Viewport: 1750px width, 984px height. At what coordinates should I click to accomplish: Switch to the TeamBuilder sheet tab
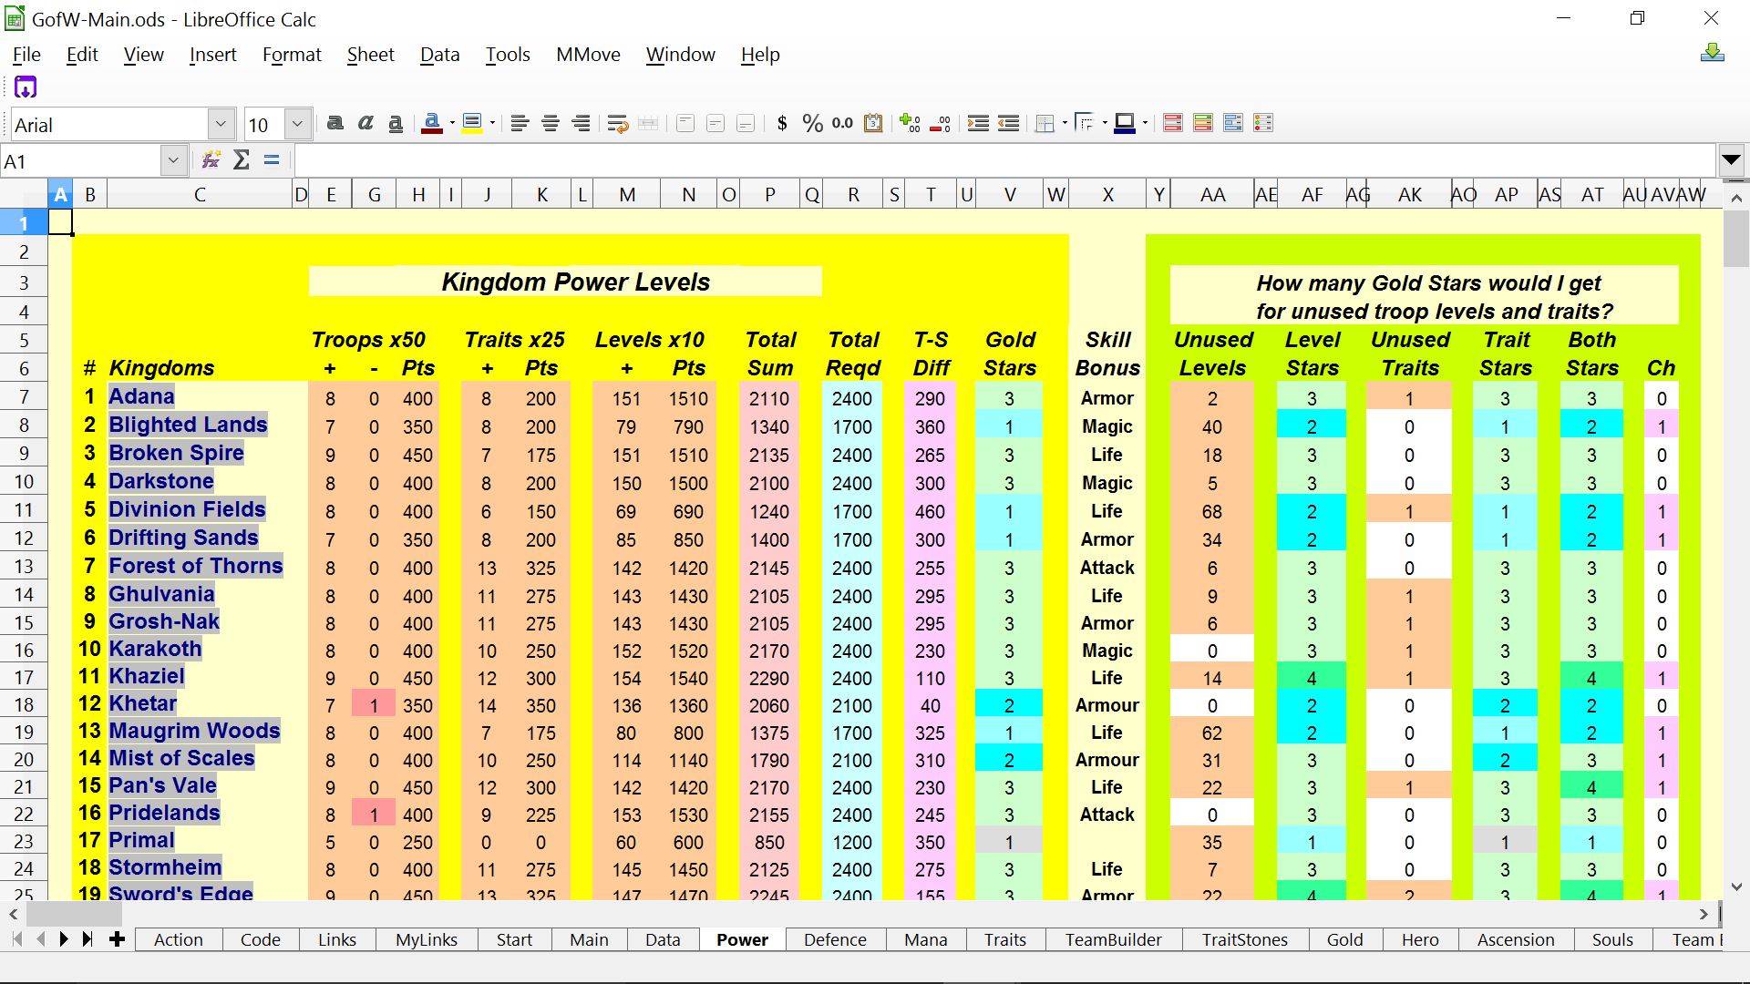1113,939
